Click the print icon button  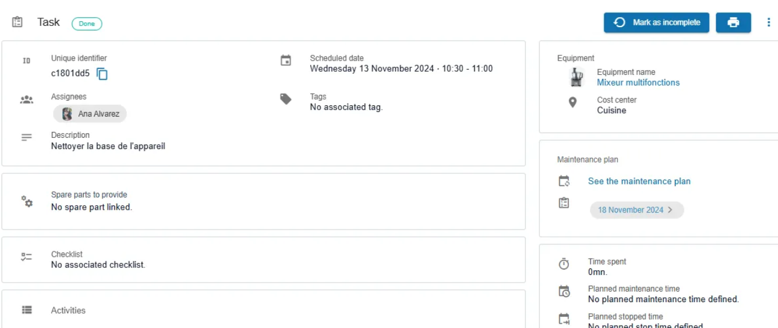pos(733,22)
